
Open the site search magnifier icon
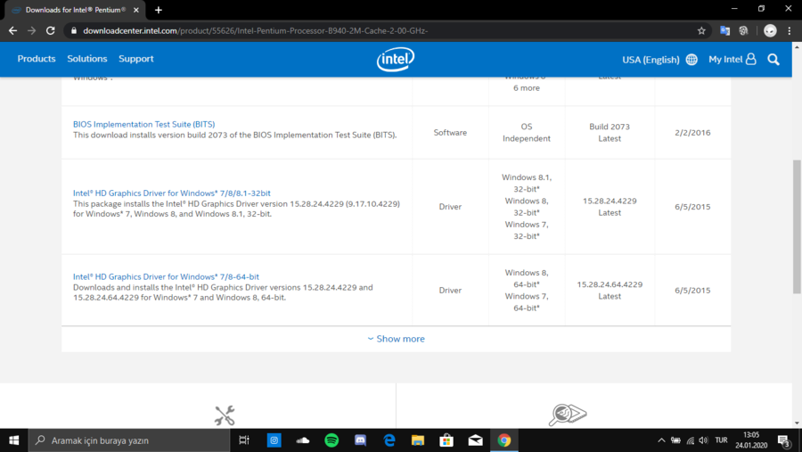[773, 60]
